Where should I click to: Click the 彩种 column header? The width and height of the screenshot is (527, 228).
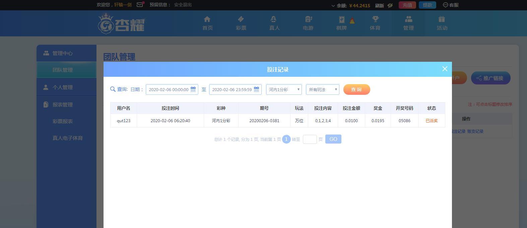click(x=221, y=108)
